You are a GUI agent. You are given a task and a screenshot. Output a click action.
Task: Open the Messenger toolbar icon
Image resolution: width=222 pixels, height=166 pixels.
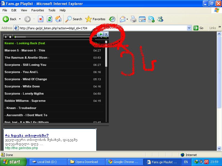pyautogui.click(x=160, y=19)
